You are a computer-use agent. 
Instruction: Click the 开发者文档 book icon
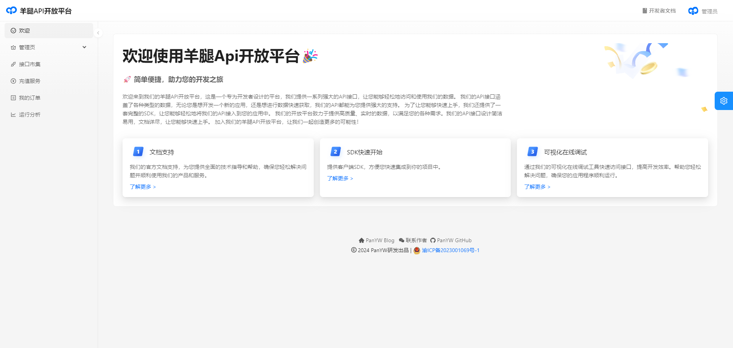pyautogui.click(x=644, y=11)
